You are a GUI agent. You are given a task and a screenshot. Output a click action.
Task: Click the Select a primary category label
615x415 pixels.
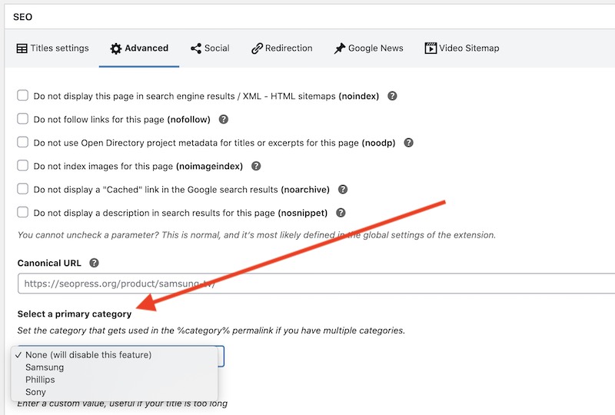75,314
